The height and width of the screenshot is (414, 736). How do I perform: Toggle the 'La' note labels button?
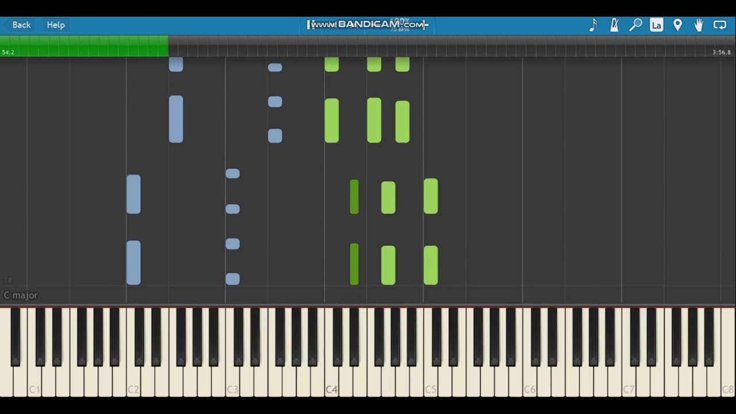[657, 25]
